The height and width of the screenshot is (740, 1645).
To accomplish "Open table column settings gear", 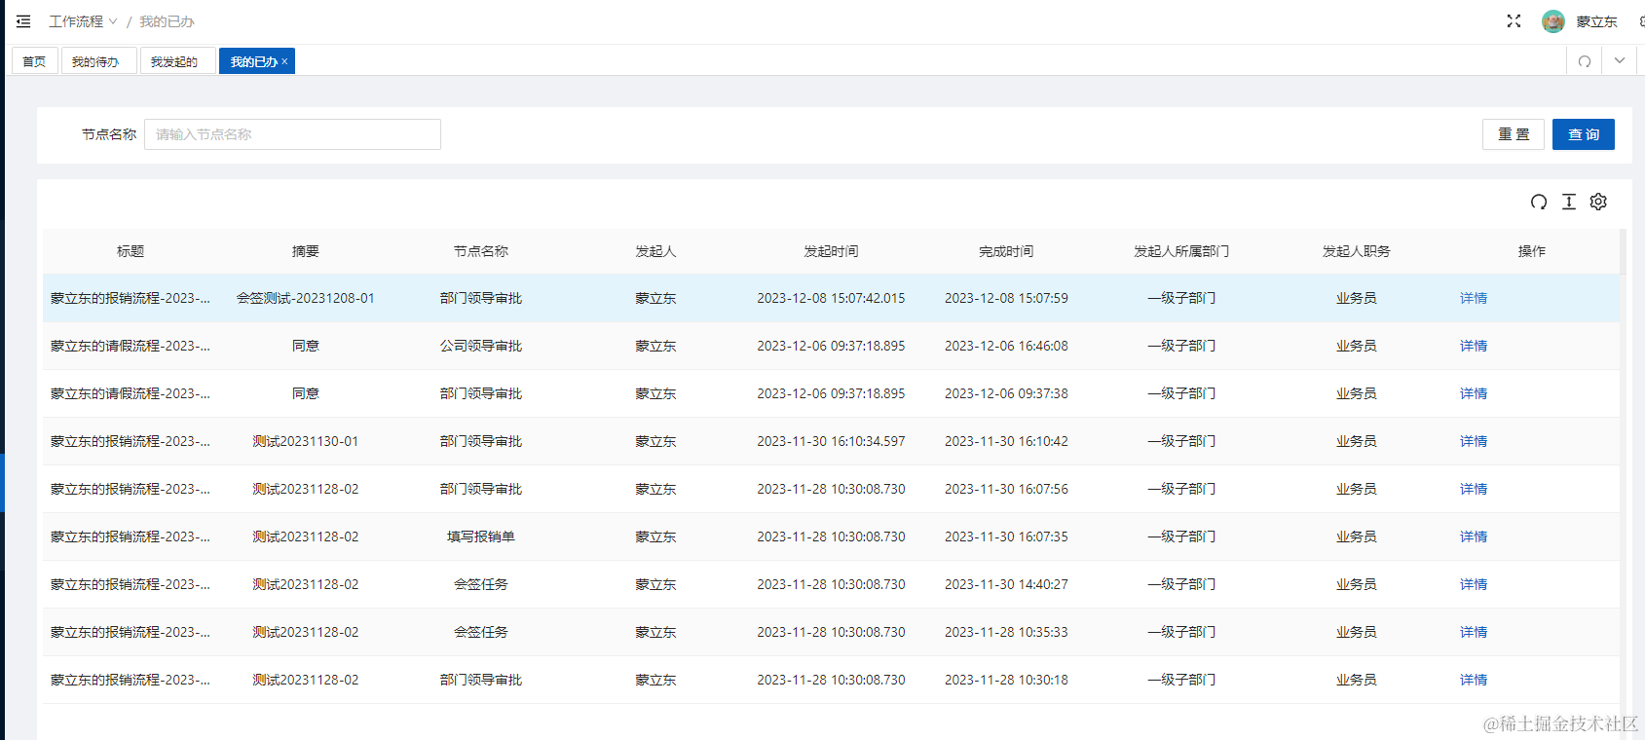I will click(1598, 202).
